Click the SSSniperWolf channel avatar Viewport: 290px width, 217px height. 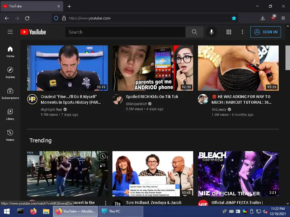(118, 99)
